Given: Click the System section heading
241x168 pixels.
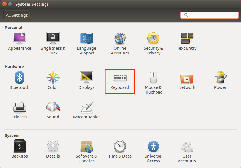Looking at the screenshot, I should [x=12, y=135].
